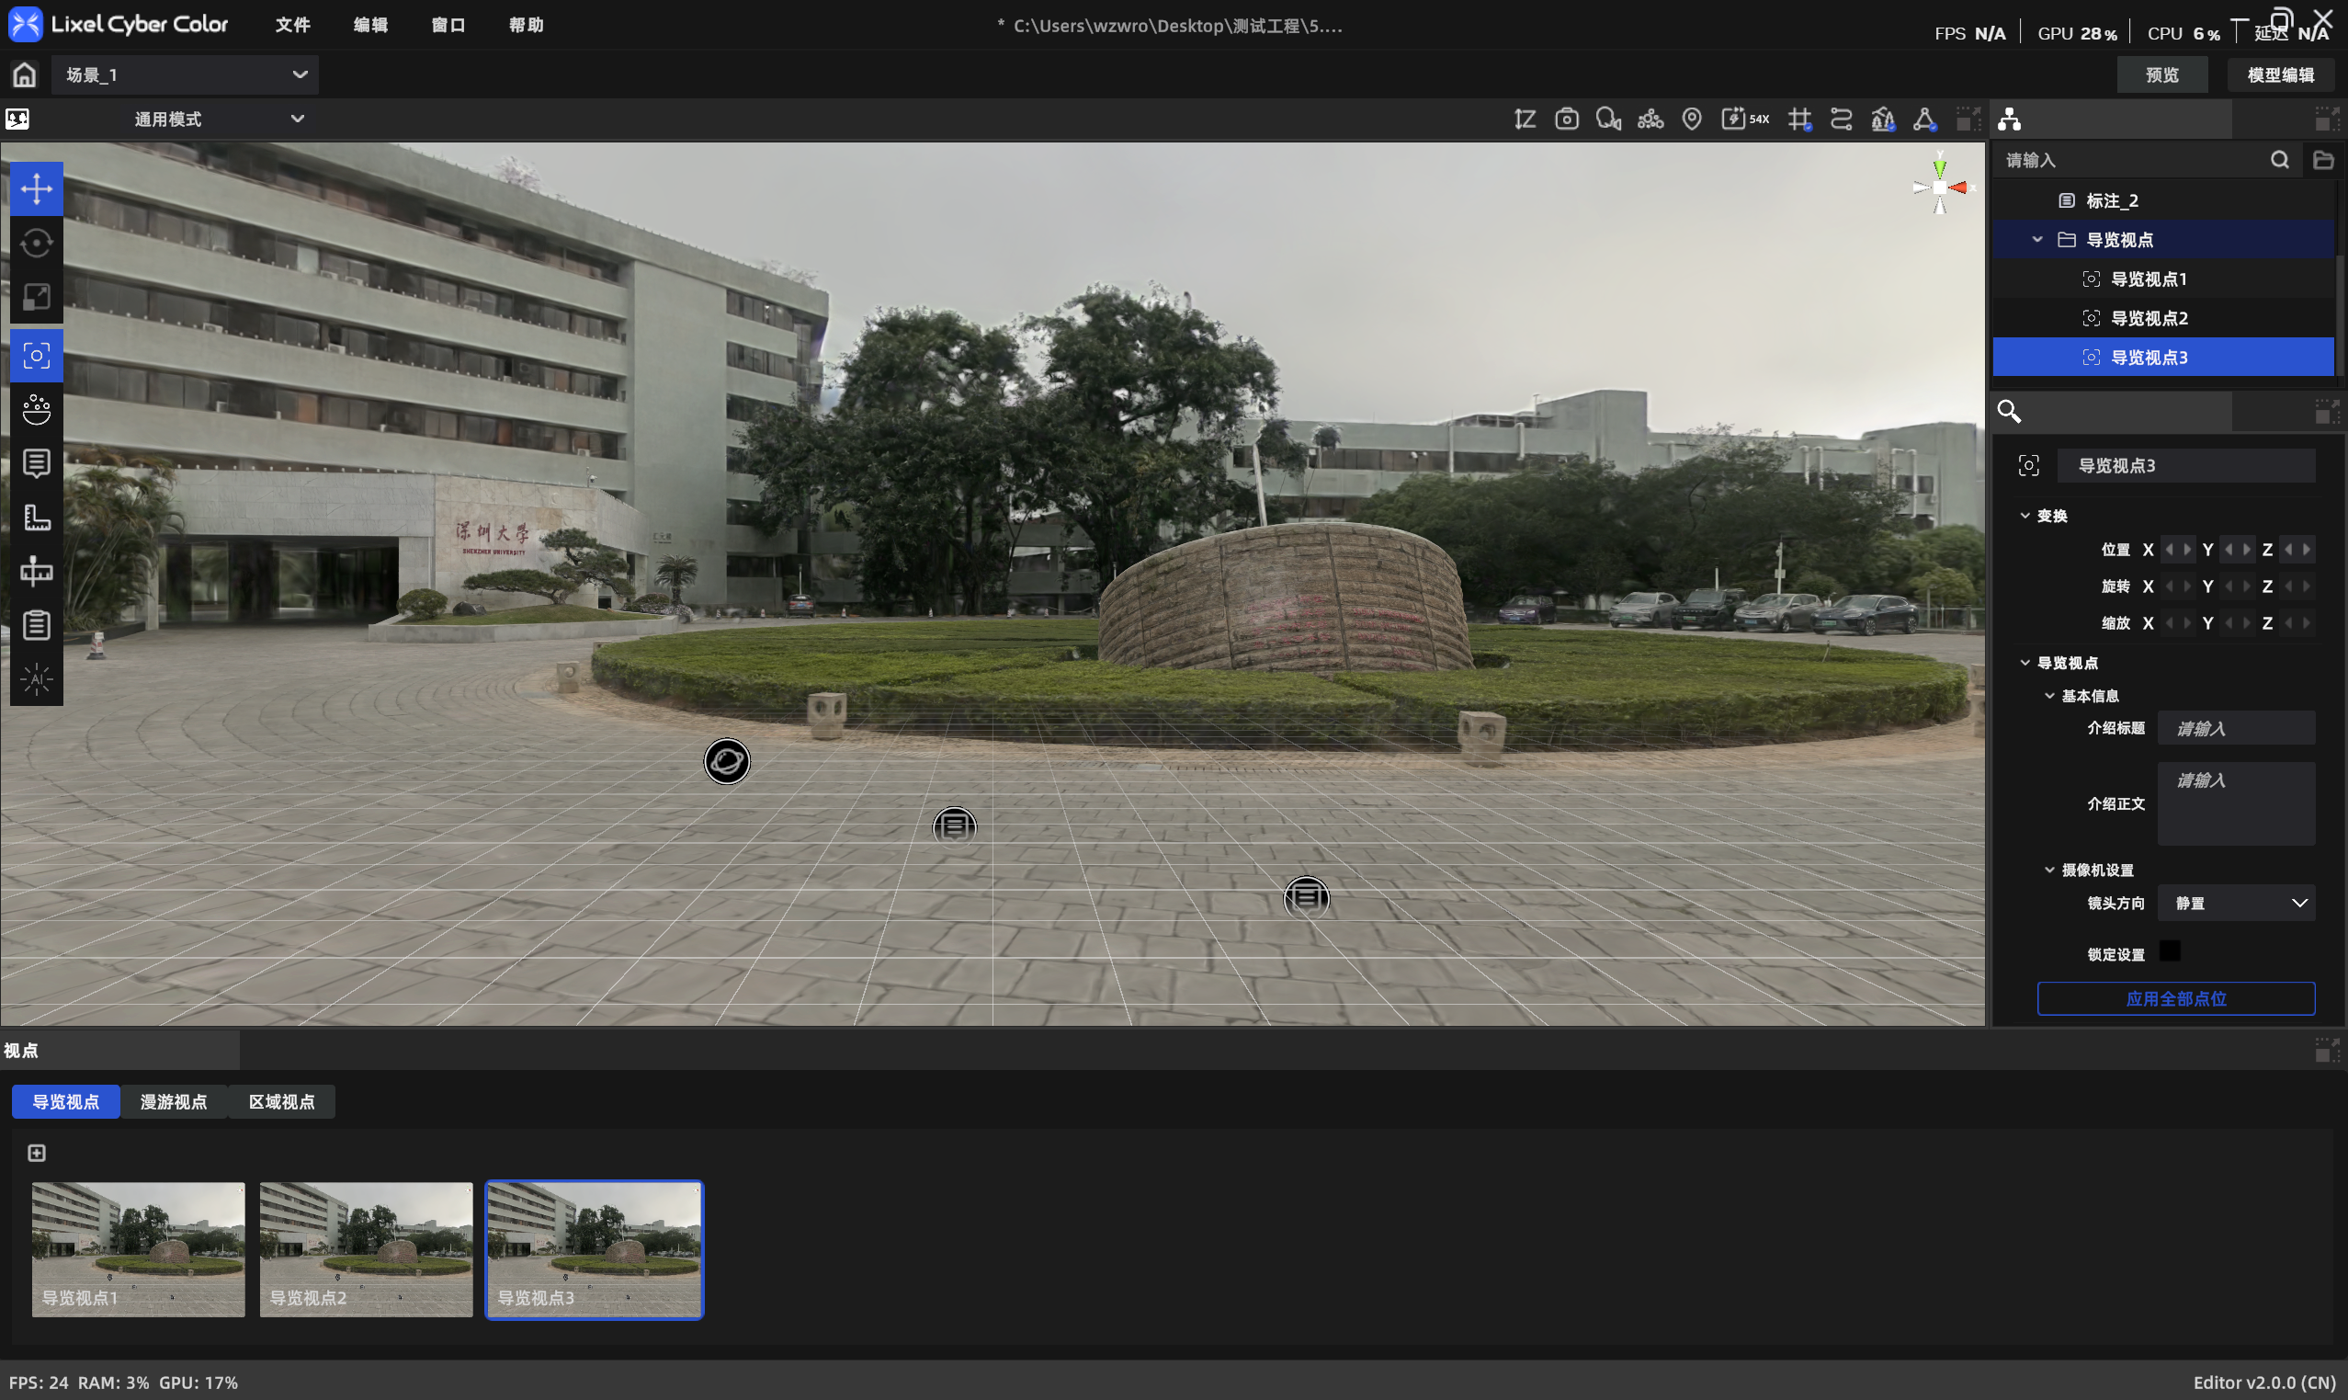Click the 模型编辑 button
Viewport: 2348px width, 1400px height.
(x=2280, y=74)
